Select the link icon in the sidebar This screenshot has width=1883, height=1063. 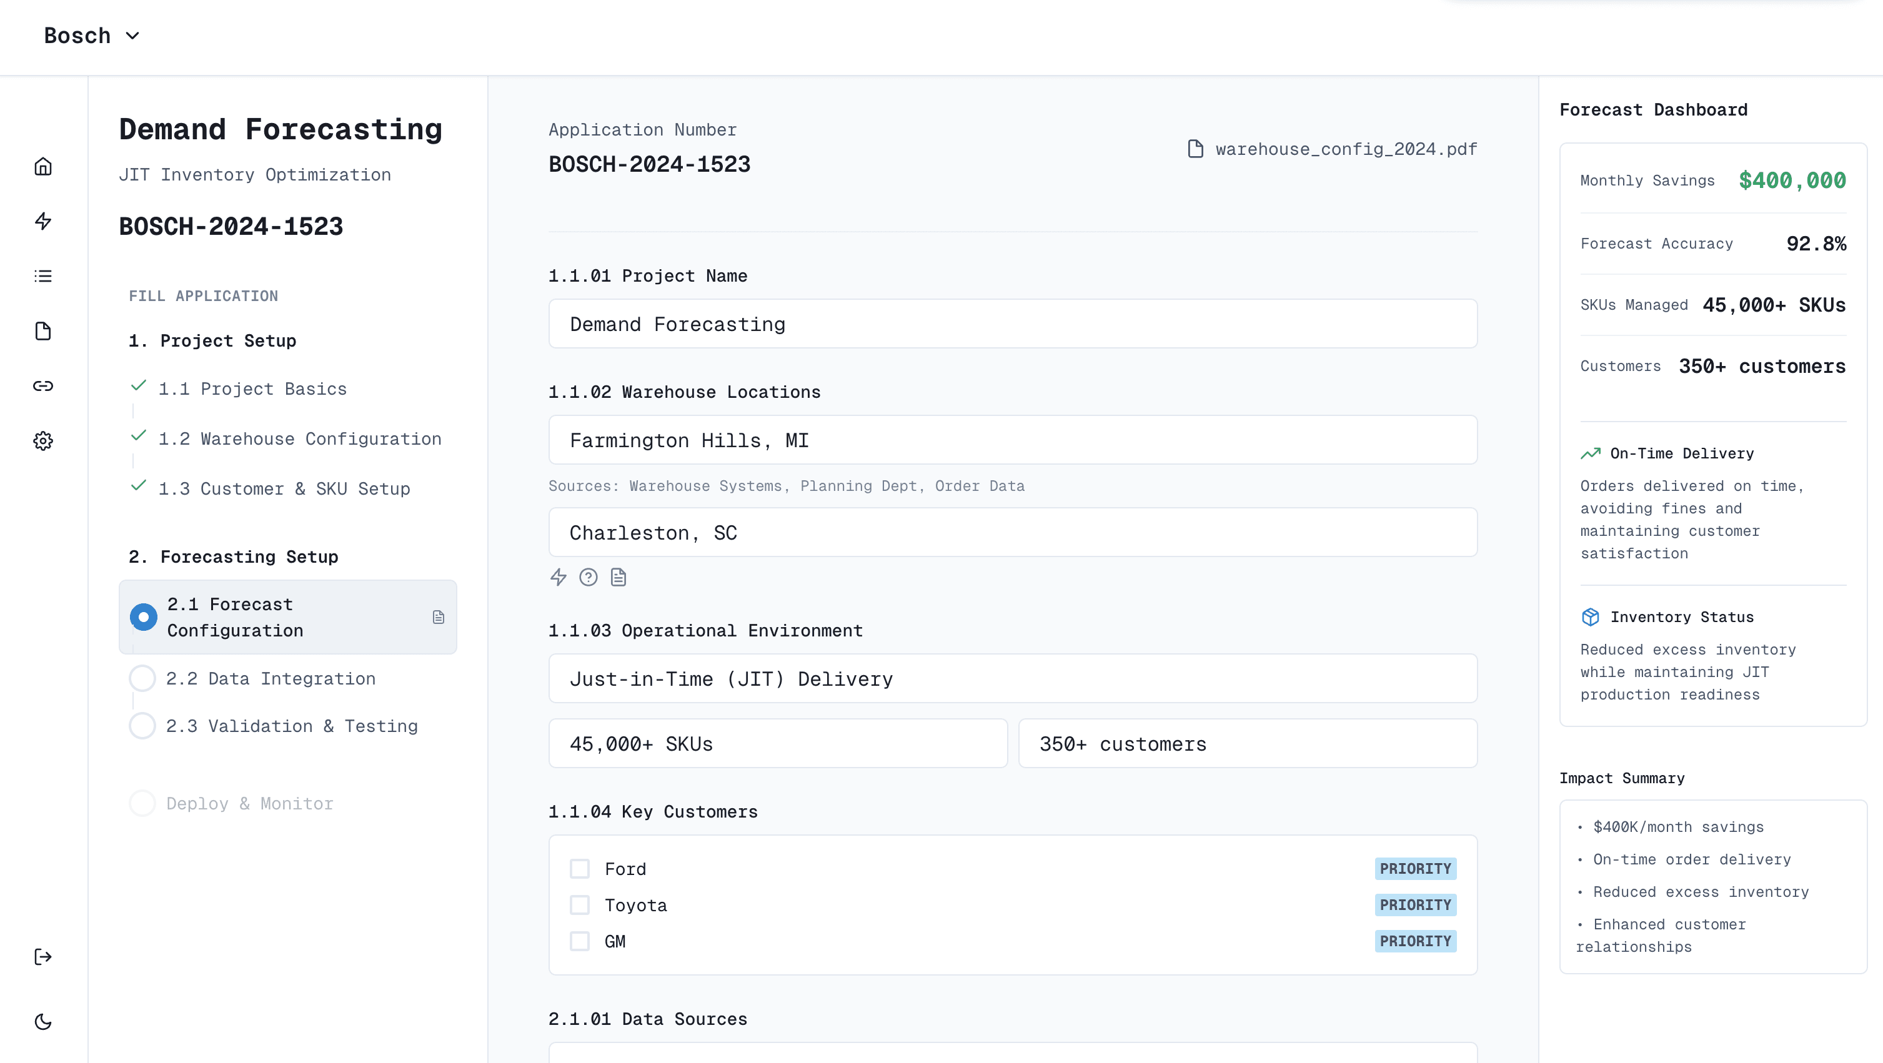coord(43,386)
